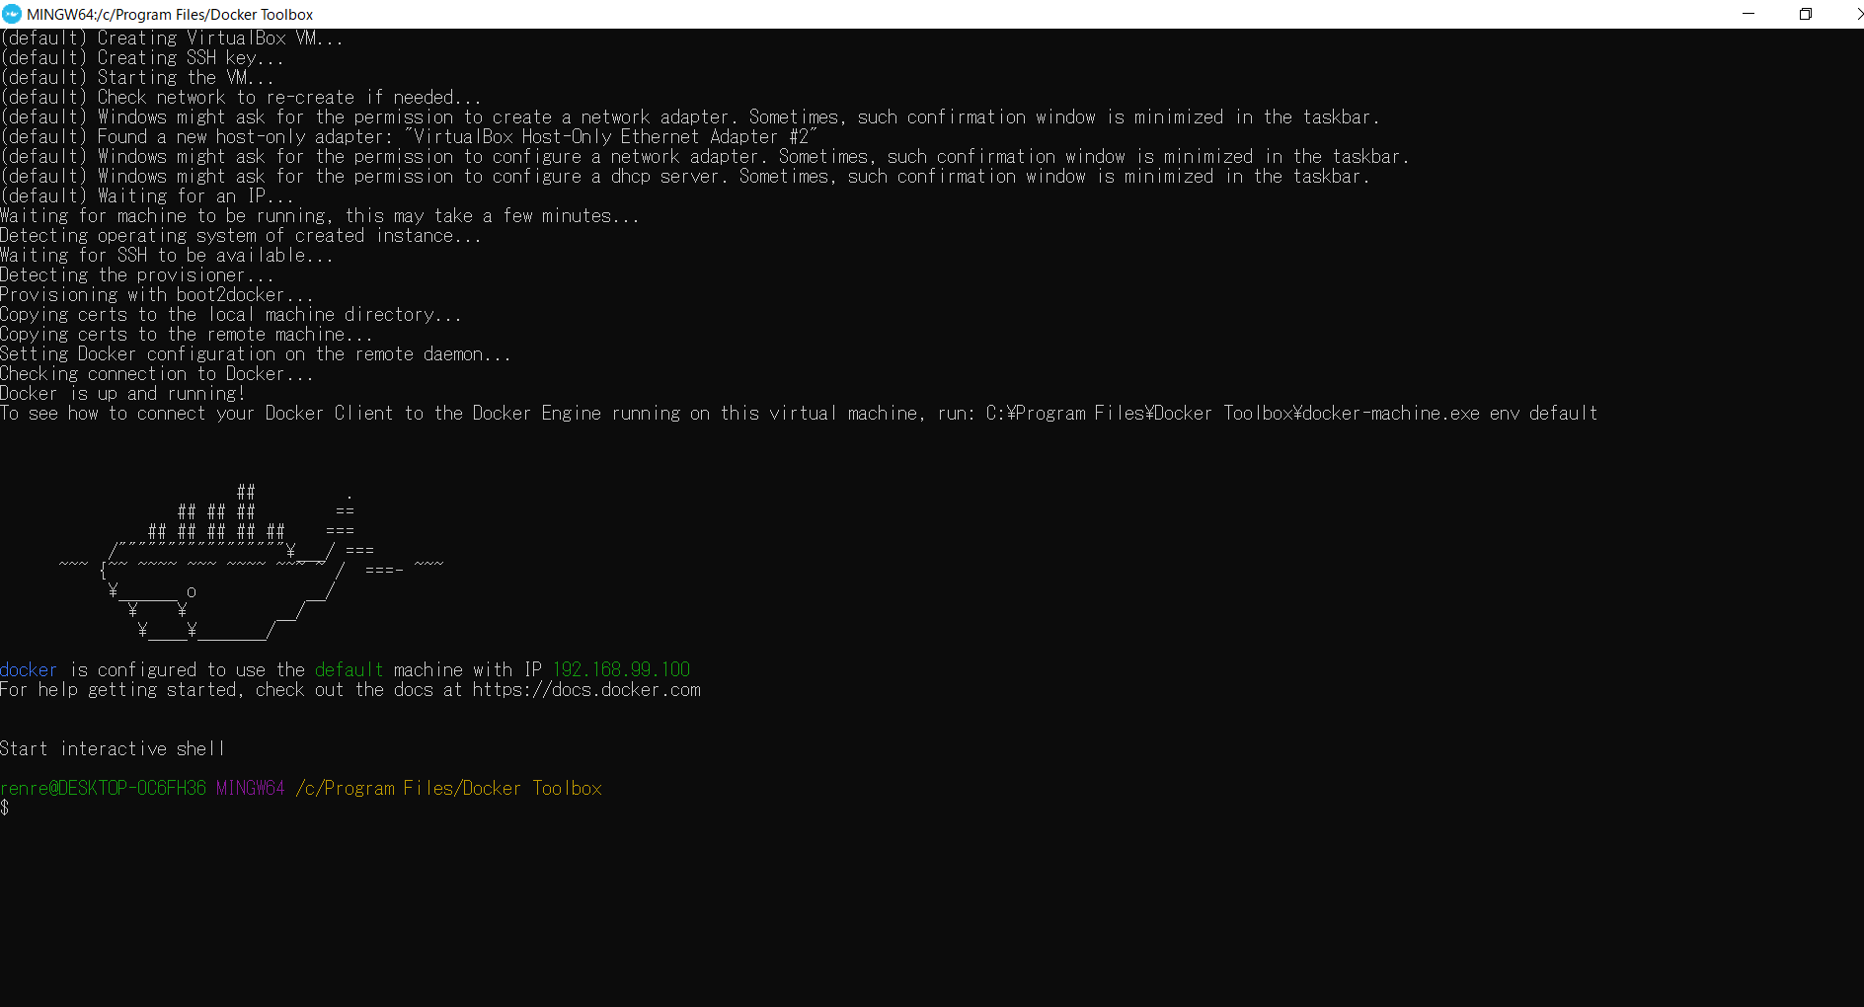Click the 'Checking connection to Docker...' line
Screen dimensions: 1864x1007
[x=156, y=373]
